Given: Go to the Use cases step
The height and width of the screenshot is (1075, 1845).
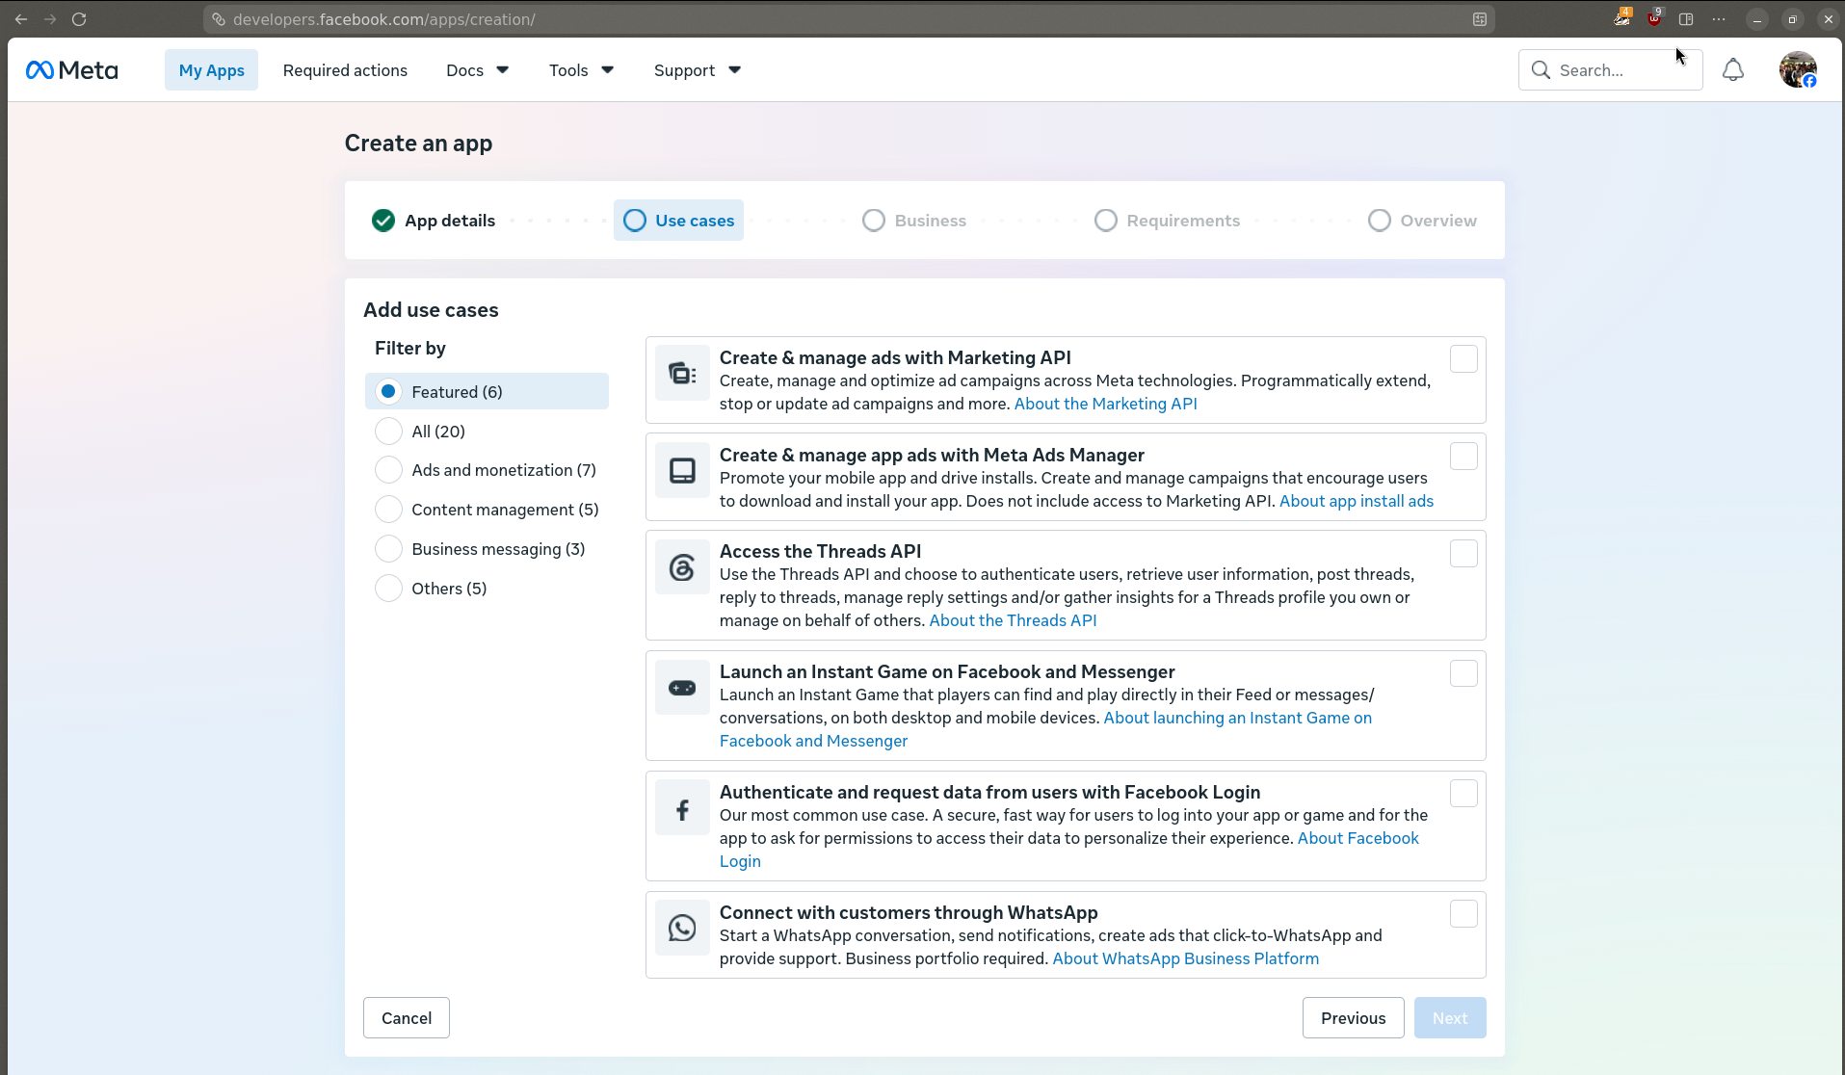Looking at the screenshot, I should pos(678,221).
